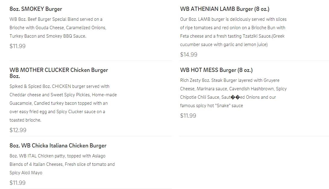Select the $12.99 Mother Clucker price
329x189 pixels.
[18, 130]
